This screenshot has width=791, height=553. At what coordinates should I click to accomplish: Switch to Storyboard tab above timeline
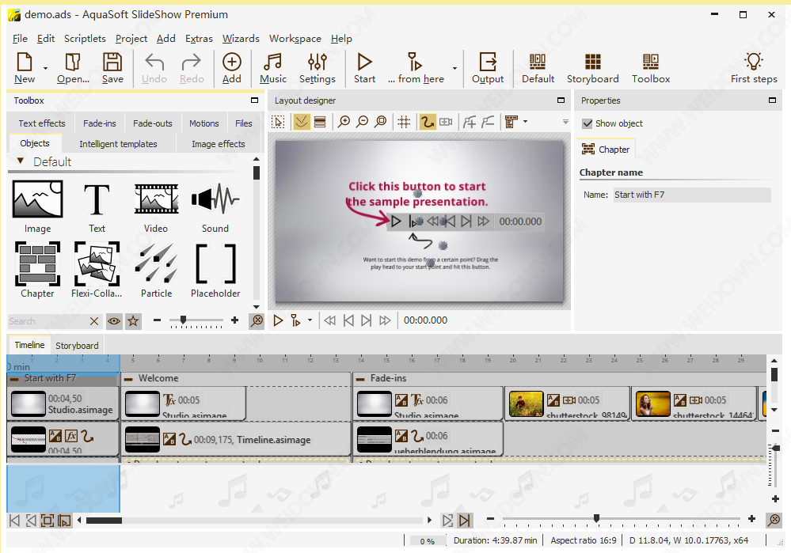coord(77,345)
